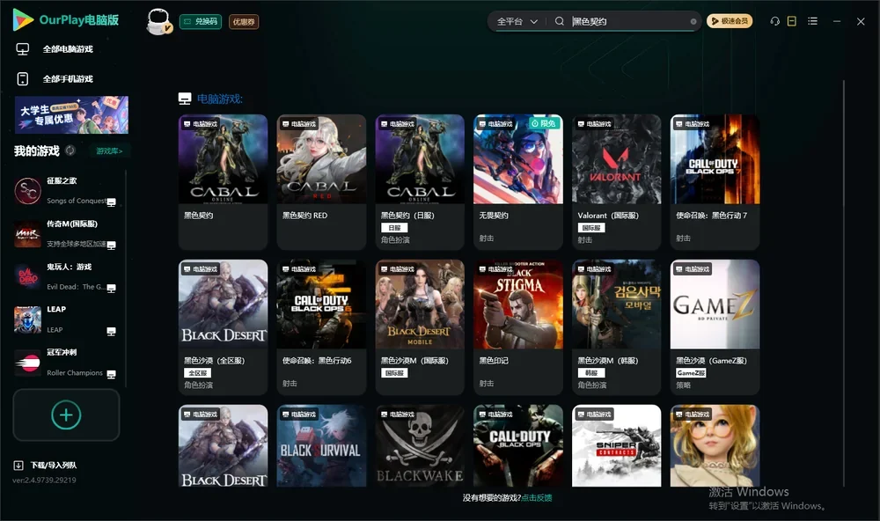The width and height of the screenshot is (880, 521).
Task: Click the 点击反馈 feedback link
Action: click(537, 497)
